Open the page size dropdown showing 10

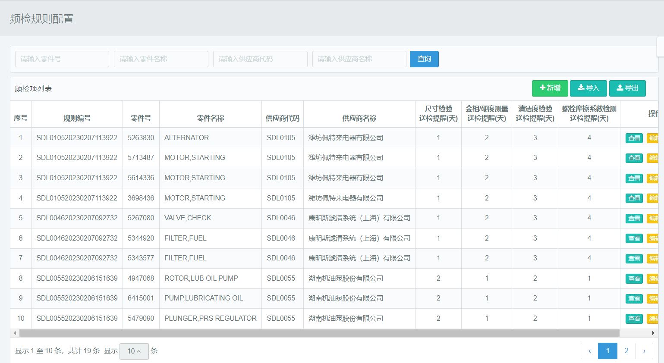pyautogui.click(x=134, y=351)
